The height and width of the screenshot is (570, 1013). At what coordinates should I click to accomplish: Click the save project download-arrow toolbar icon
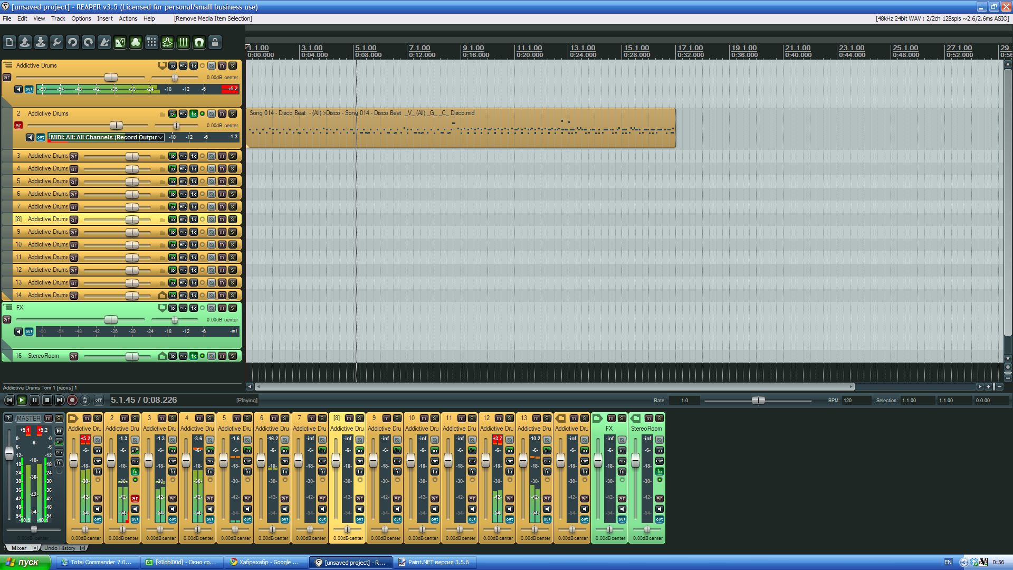pos(41,42)
